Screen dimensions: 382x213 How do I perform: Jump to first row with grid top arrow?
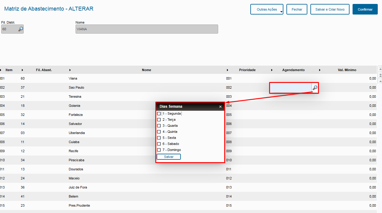pyautogui.click(x=380, y=69)
